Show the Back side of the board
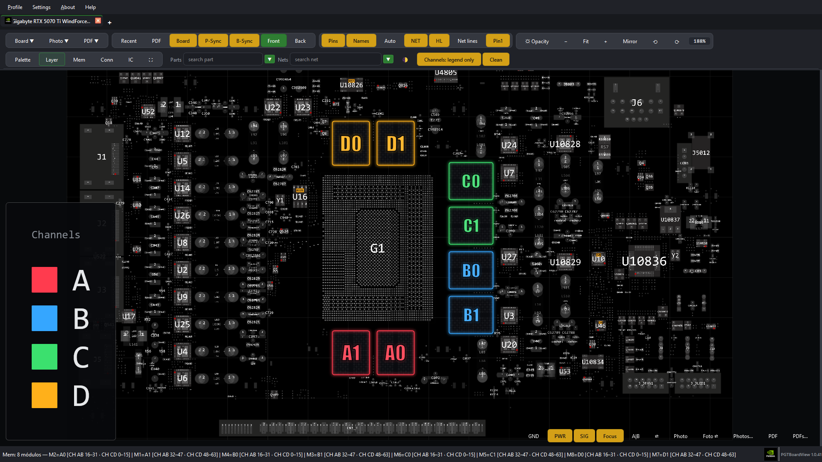The height and width of the screenshot is (462, 822). coord(300,41)
